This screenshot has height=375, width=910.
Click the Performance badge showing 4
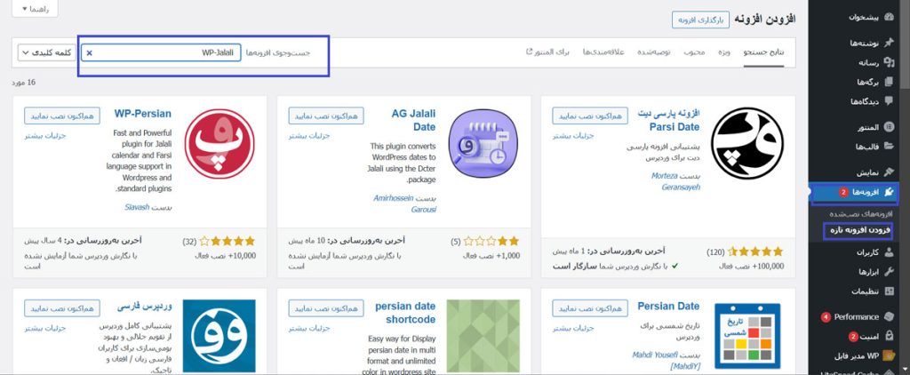(x=826, y=317)
